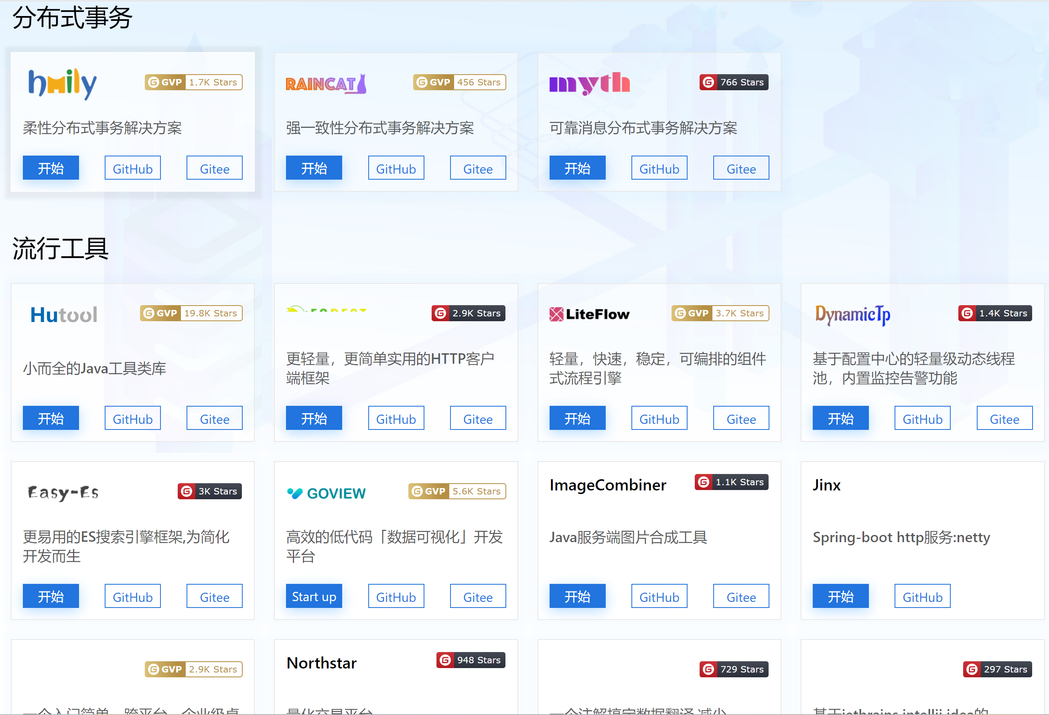Viewport: 1049px width, 715px height.
Task: Click 开始 button on Hmily card
Action: click(x=51, y=168)
